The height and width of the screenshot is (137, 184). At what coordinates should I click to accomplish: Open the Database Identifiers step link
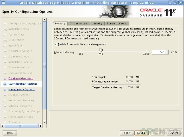click(21, 79)
